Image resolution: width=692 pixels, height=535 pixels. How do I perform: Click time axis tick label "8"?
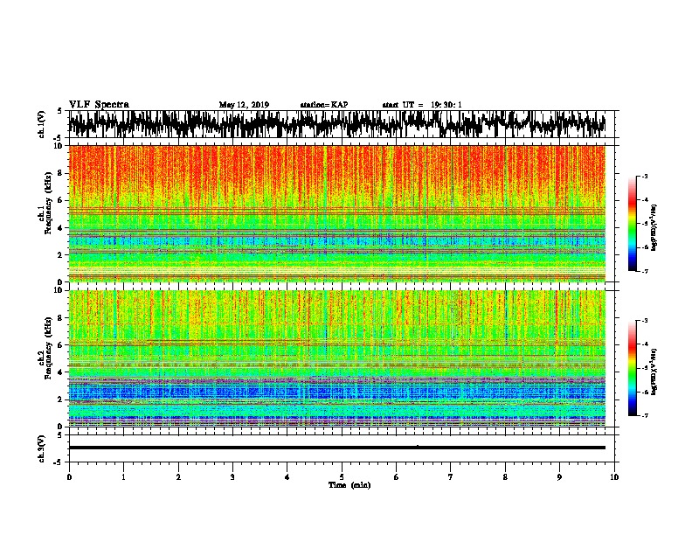tap(505, 477)
